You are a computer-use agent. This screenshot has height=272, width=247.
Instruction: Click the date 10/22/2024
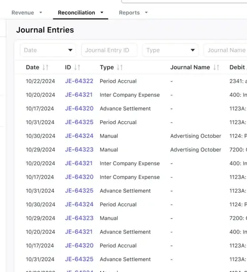coord(41,81)
